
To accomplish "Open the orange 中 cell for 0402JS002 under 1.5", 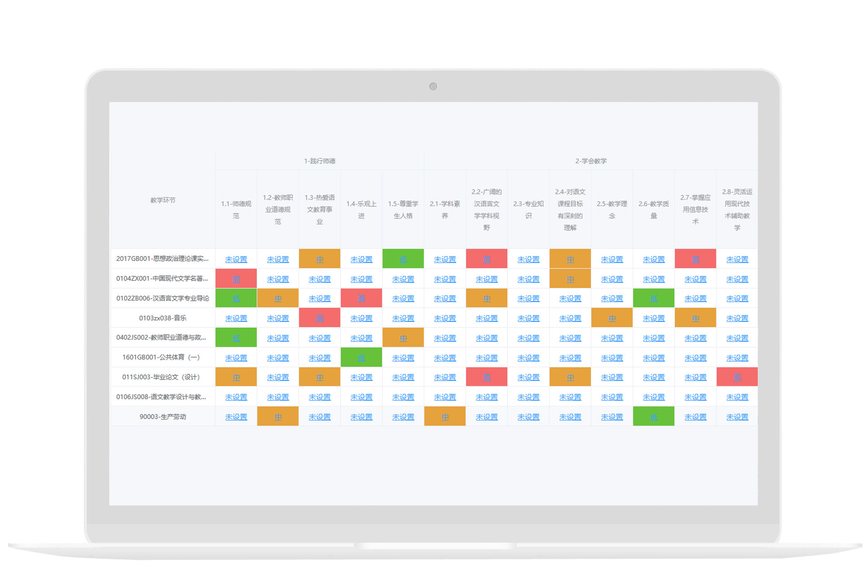I will coord(403,338).
